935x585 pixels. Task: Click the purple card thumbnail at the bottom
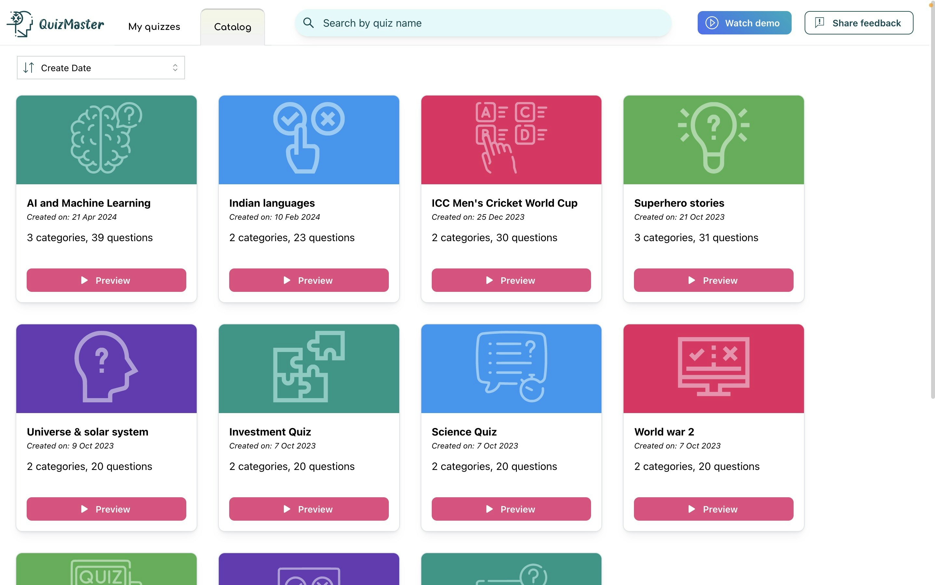[309, 569]
